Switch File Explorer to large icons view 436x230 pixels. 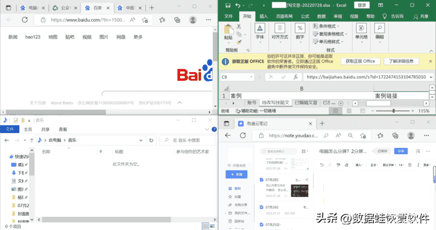(213, 226)
